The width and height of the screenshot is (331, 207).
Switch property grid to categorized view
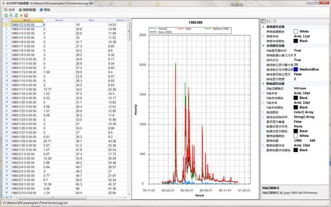click(x=264, y=21)
